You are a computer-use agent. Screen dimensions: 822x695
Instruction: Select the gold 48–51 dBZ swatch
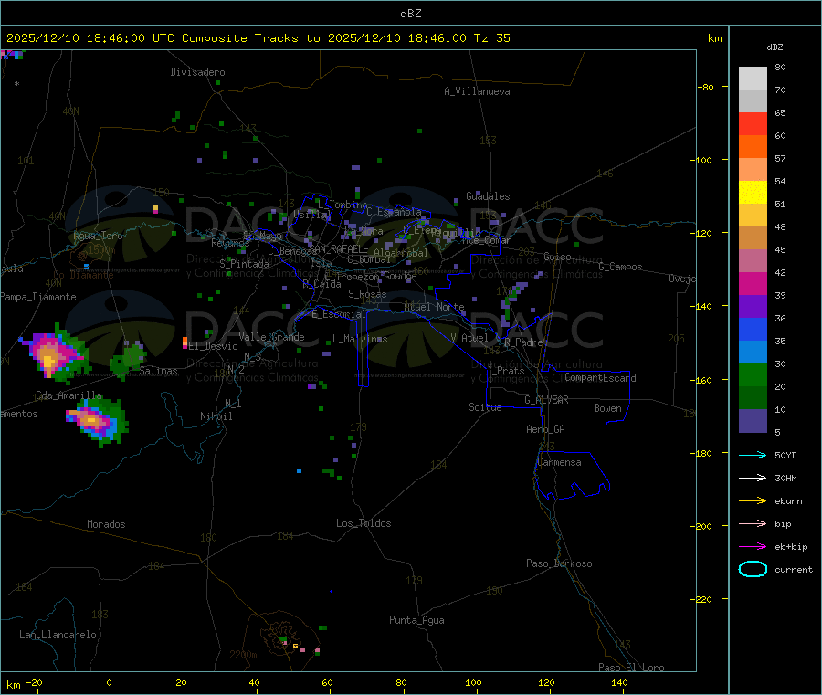[x=753, y=215]
